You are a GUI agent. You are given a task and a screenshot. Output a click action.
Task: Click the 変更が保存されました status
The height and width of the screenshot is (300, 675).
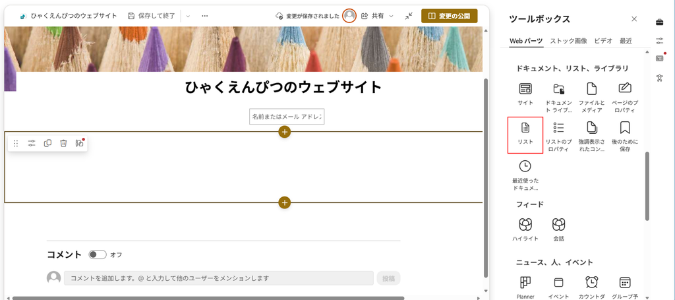(307, 16)
